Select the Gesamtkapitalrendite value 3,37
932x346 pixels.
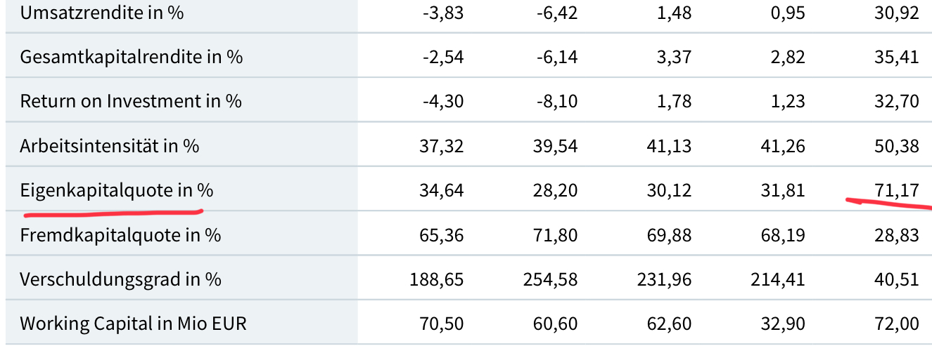674,58
